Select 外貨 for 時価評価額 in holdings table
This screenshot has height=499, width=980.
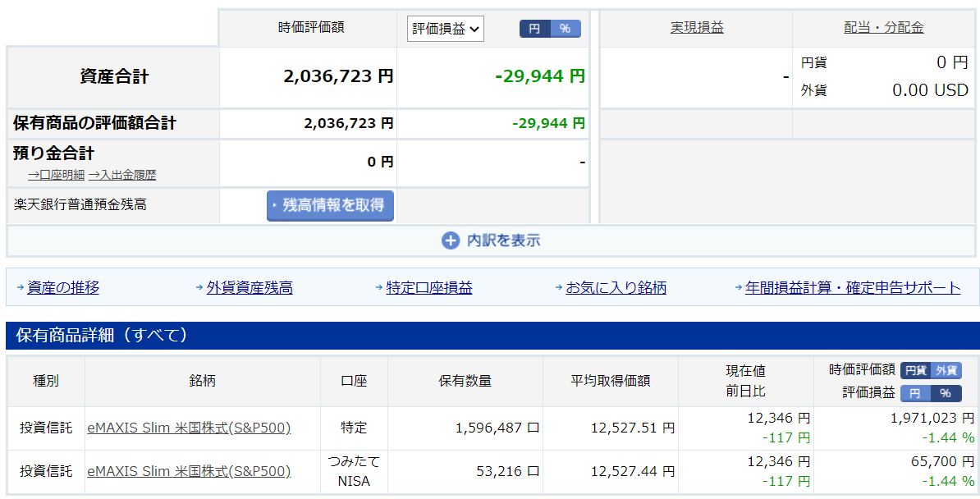[x=946, y=371]
